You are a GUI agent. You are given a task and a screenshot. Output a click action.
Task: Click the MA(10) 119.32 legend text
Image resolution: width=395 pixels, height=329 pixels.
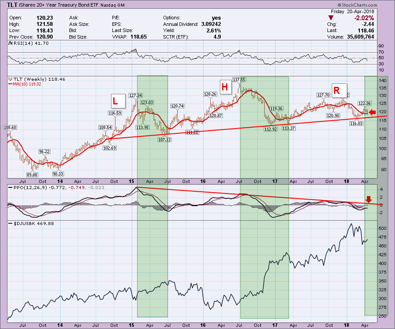[27, 84]
